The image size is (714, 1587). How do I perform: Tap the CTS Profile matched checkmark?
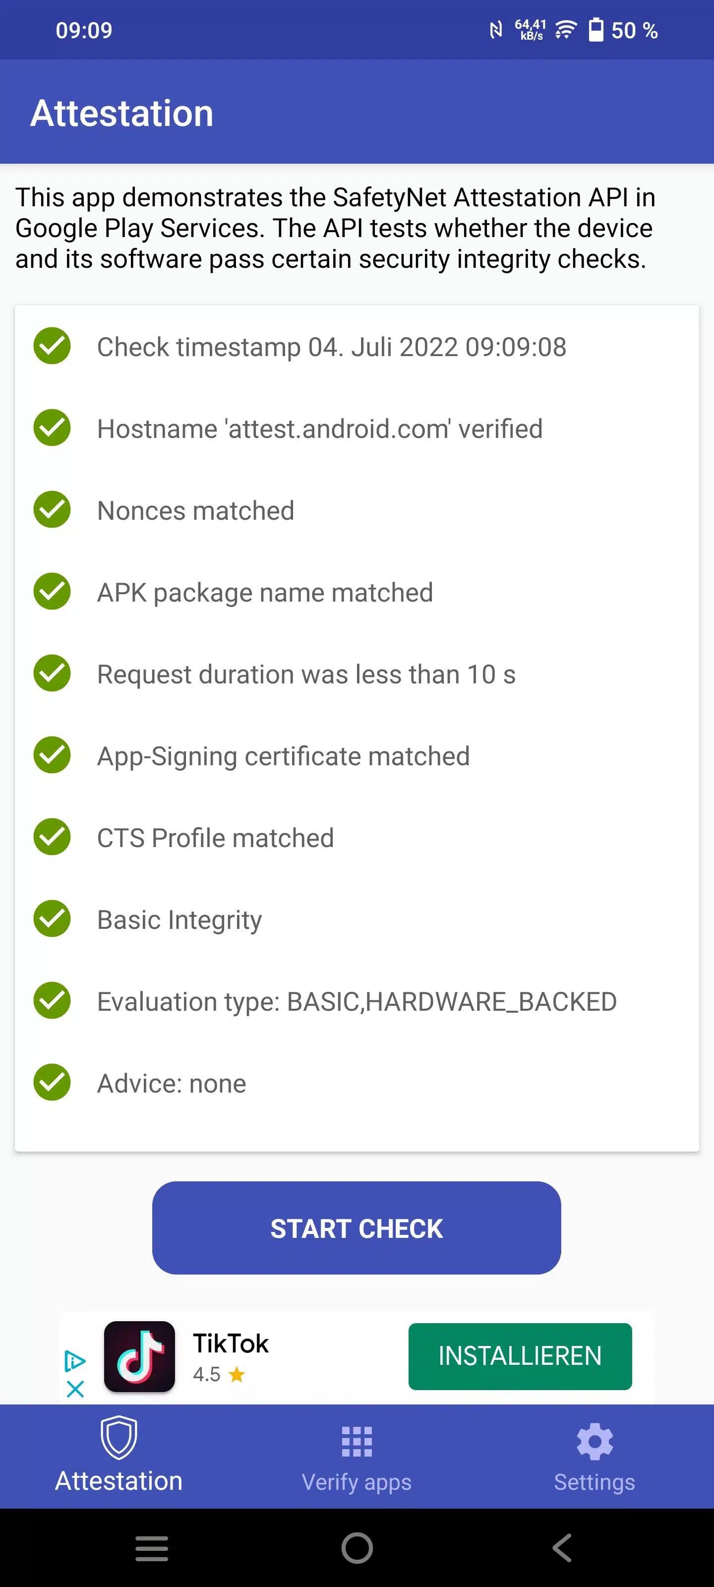click(53, 837)
